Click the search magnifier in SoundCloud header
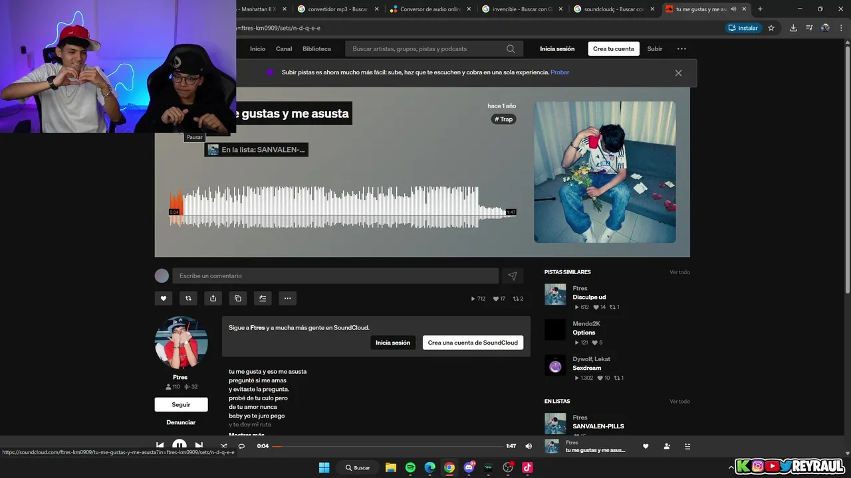Image resolution: width=851 pixels, height=478 pixels. 511,48
